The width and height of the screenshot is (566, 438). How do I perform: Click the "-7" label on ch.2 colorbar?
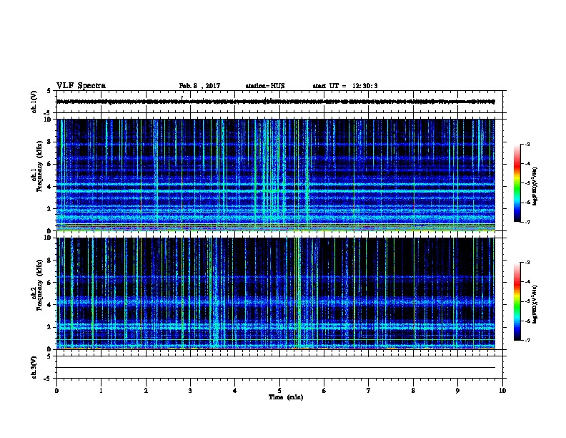[x=527, y=341]
